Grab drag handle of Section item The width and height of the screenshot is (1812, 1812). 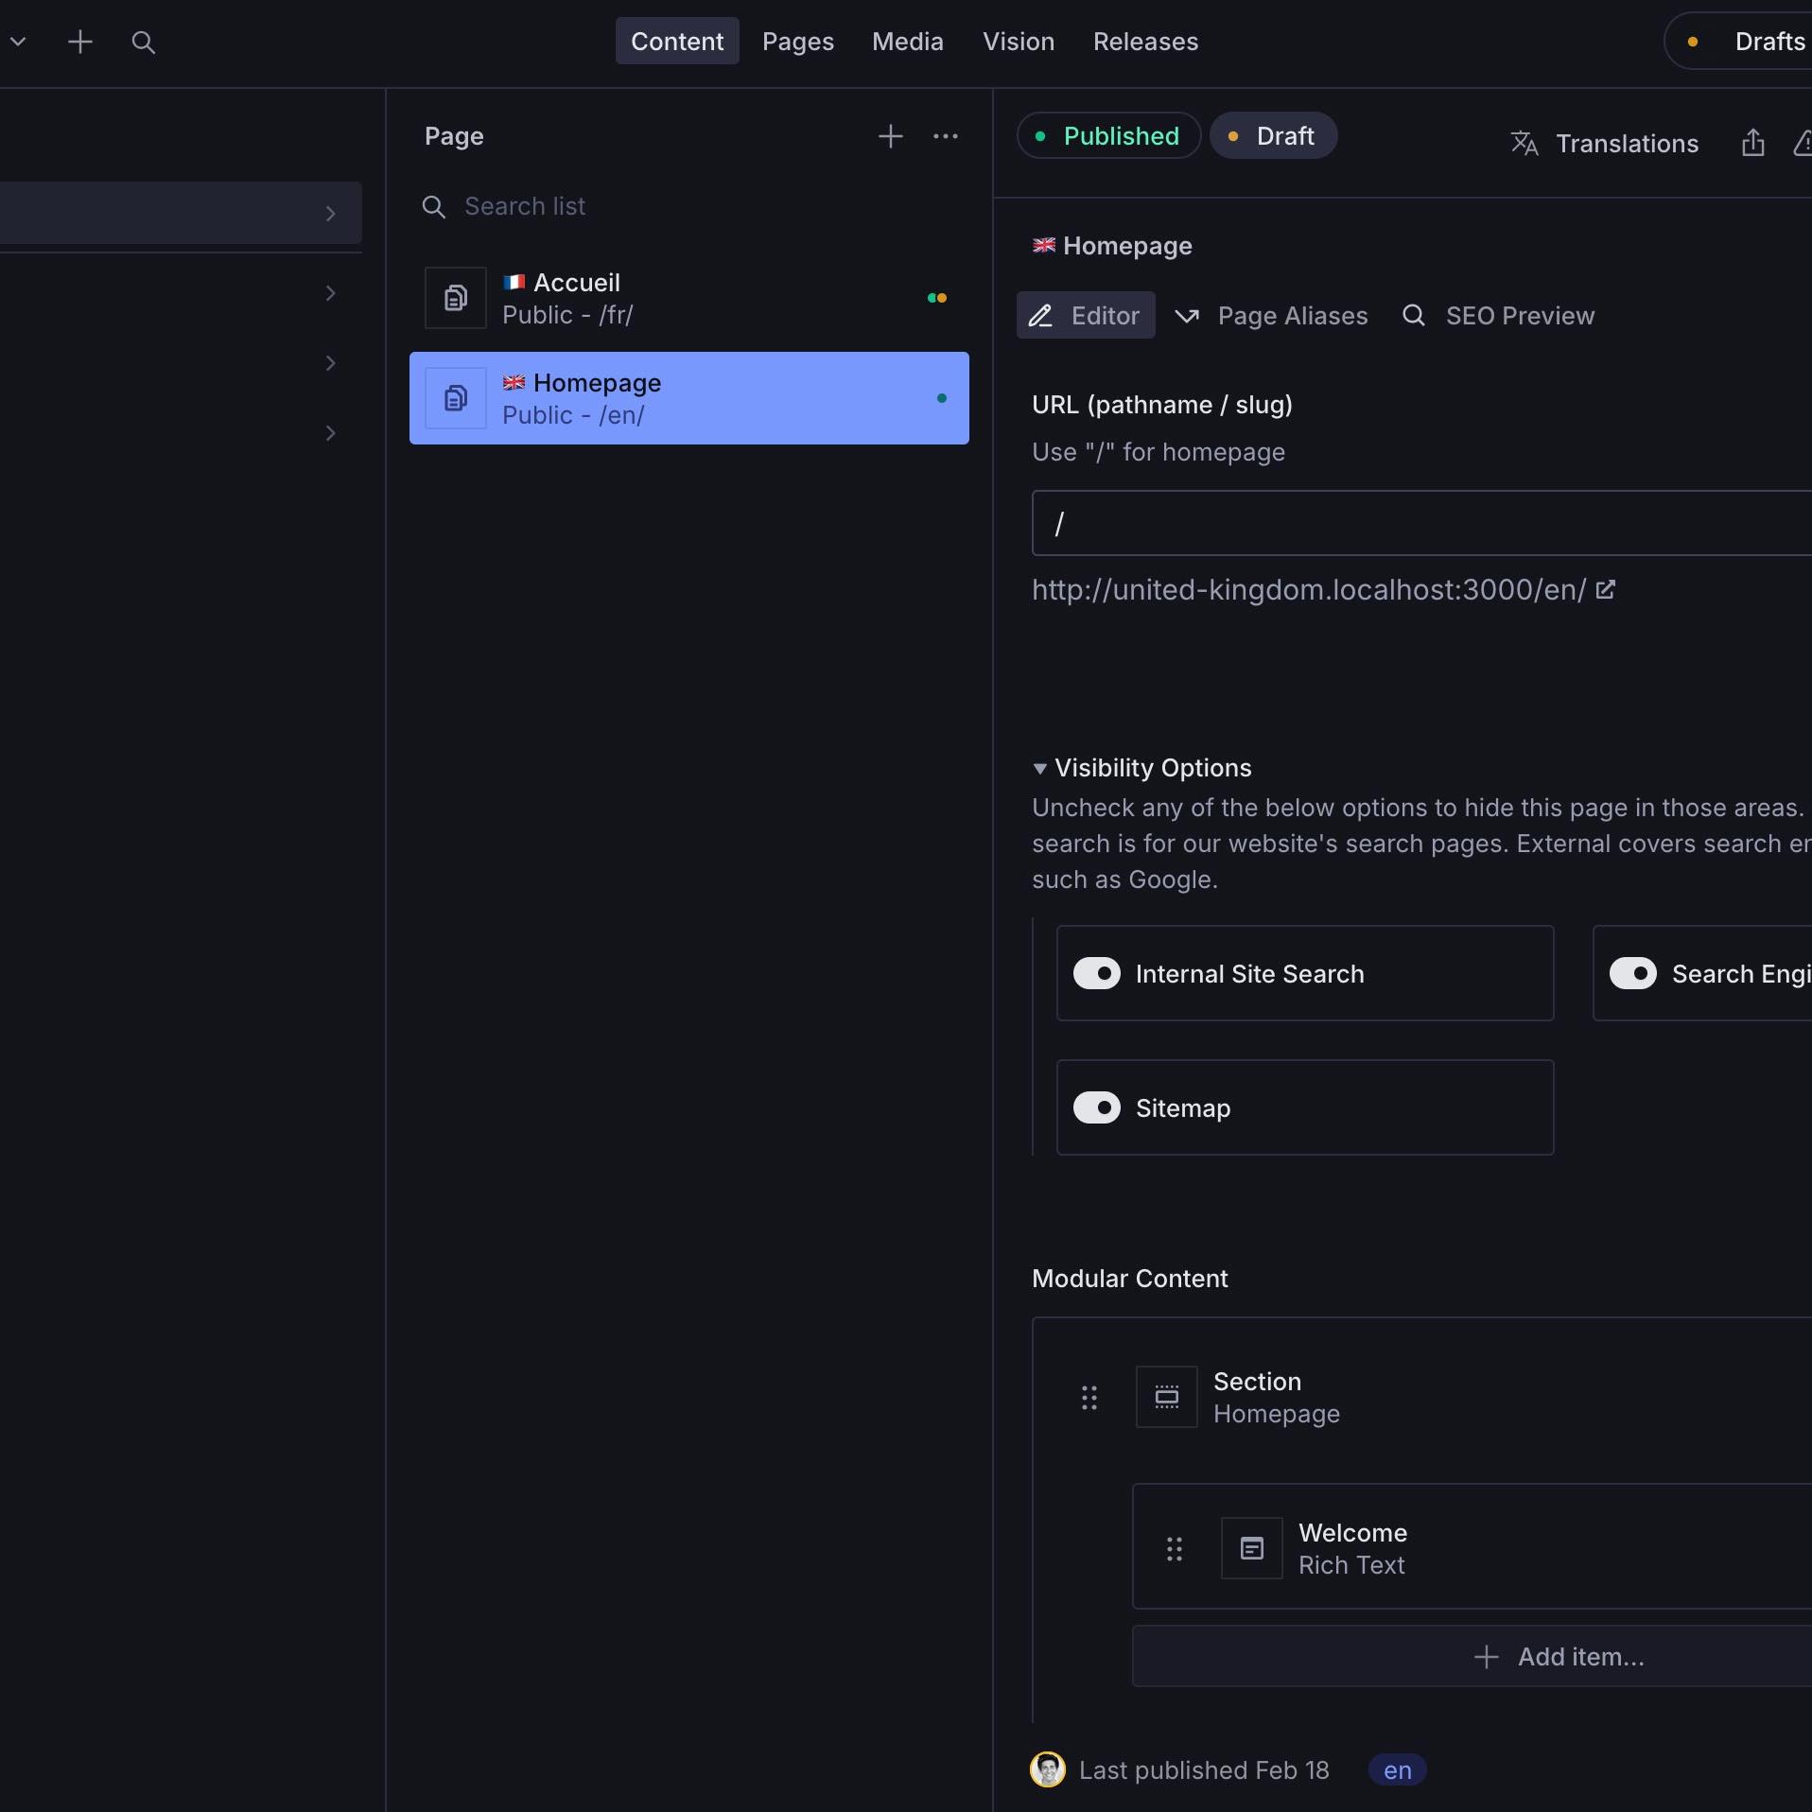[1089, 1397]
